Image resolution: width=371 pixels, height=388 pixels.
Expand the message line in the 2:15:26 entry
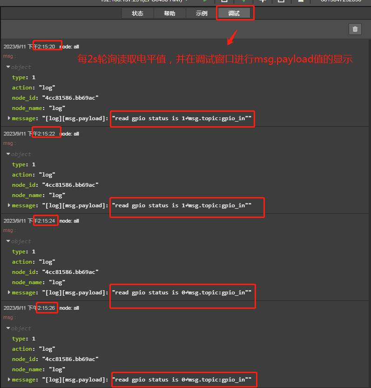point(9,380)
